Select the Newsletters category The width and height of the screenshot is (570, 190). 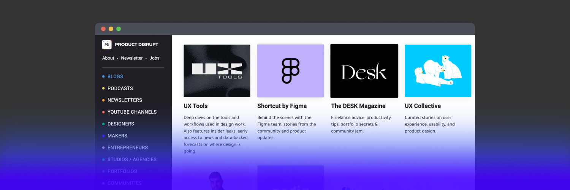[125, 100]
